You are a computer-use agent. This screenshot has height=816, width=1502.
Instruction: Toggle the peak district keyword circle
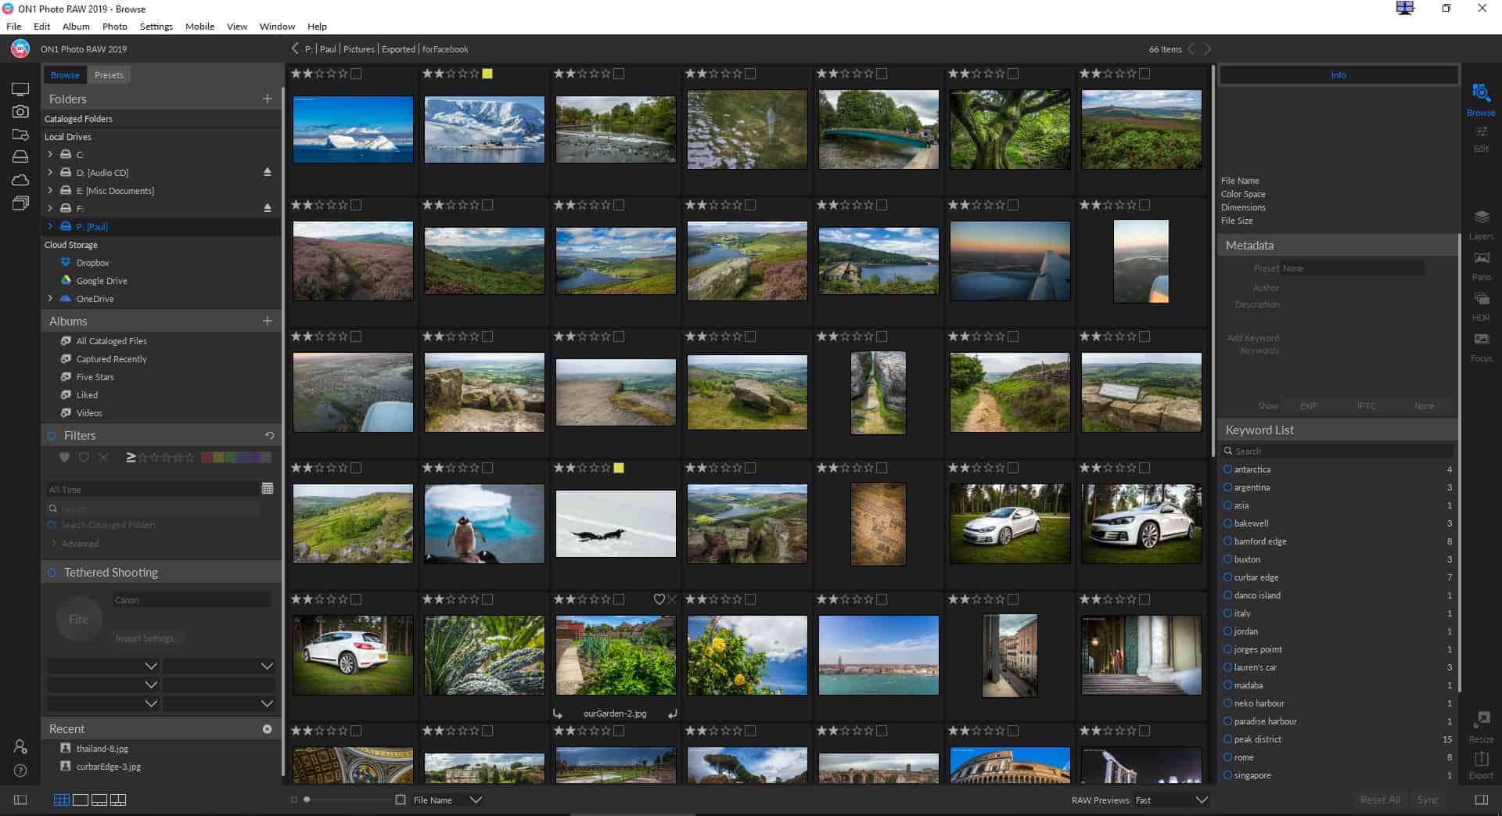tap(1227, 739)
